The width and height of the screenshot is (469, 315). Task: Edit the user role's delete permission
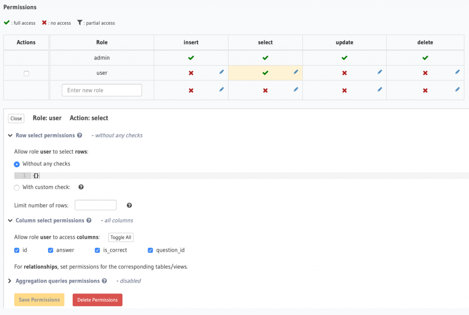pyautogui.click(x=457, y=72)
